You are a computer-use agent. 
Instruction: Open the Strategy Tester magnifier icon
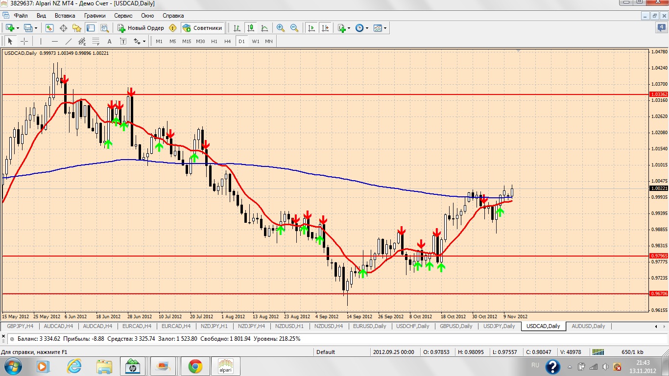pyautogui.click(x=104, y=28)
